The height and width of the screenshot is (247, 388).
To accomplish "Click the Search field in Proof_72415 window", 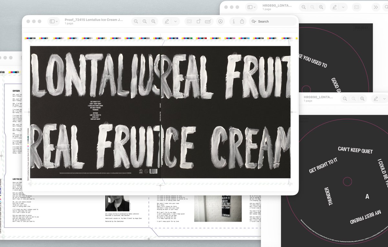I will click(273, 21).
